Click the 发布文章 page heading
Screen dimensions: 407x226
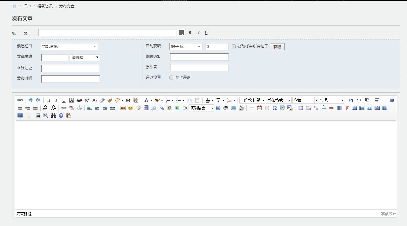[22, 18]
